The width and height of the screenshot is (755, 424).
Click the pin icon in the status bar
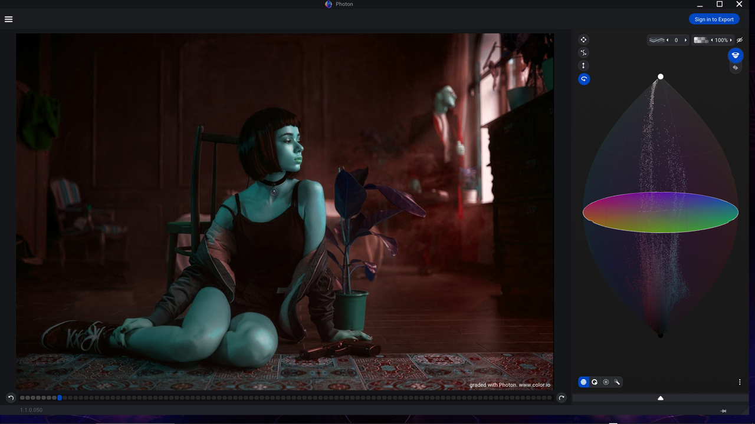(723, 411)
